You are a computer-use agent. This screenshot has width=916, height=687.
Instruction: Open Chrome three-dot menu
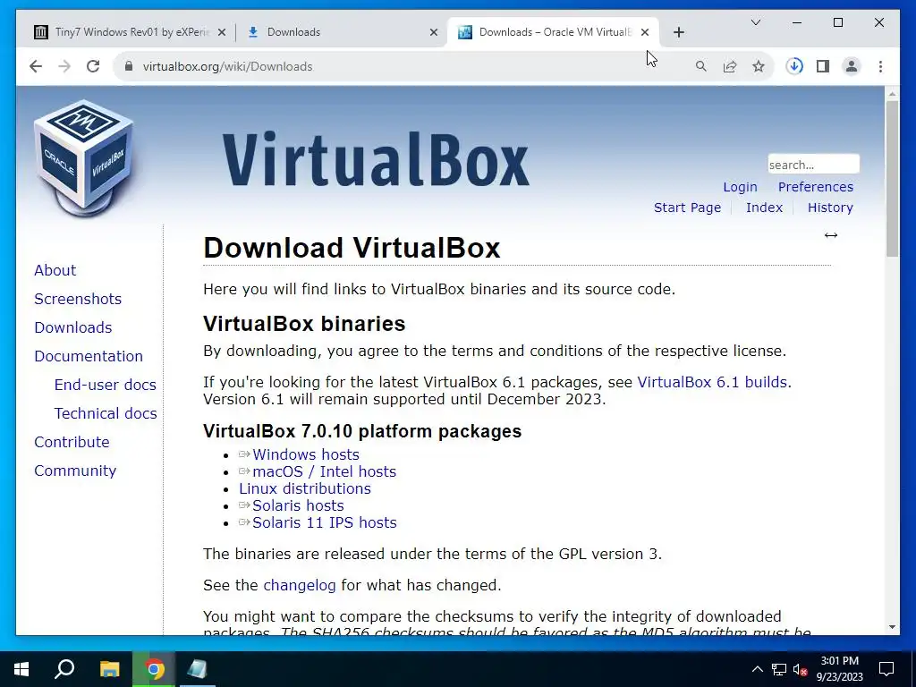[880, 66]
